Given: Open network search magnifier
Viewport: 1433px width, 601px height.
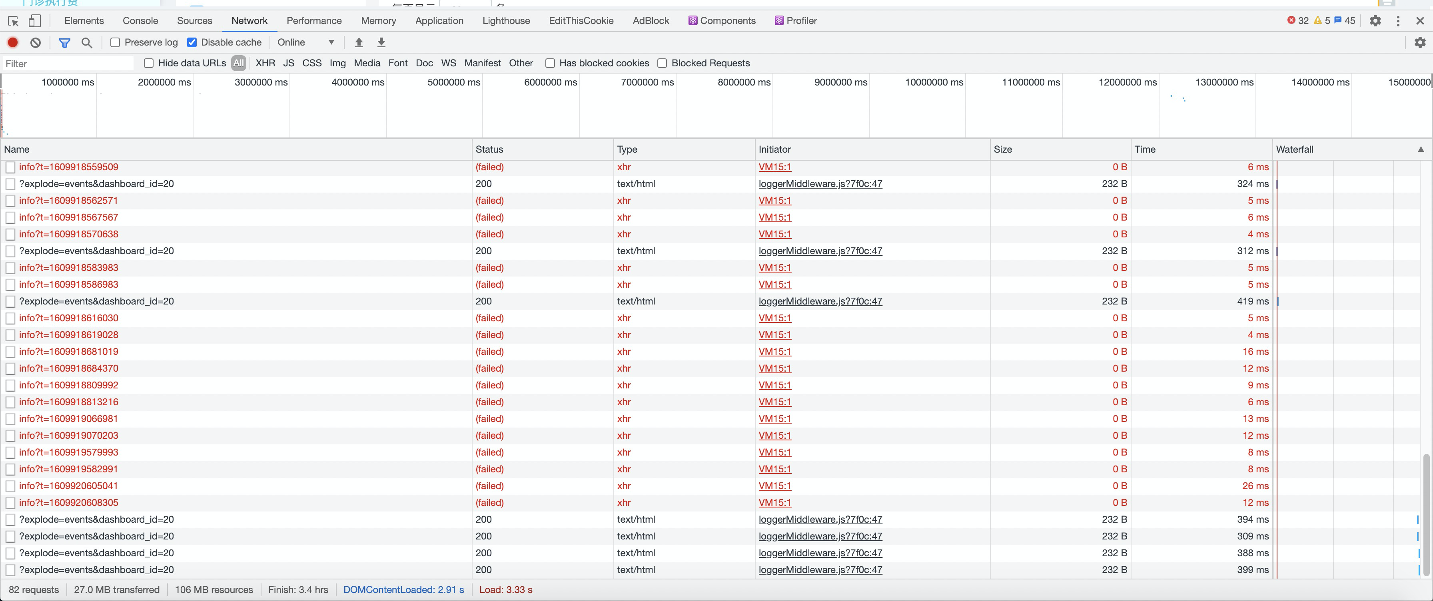Looking at the screenshot, I should [x=87, y=42].
